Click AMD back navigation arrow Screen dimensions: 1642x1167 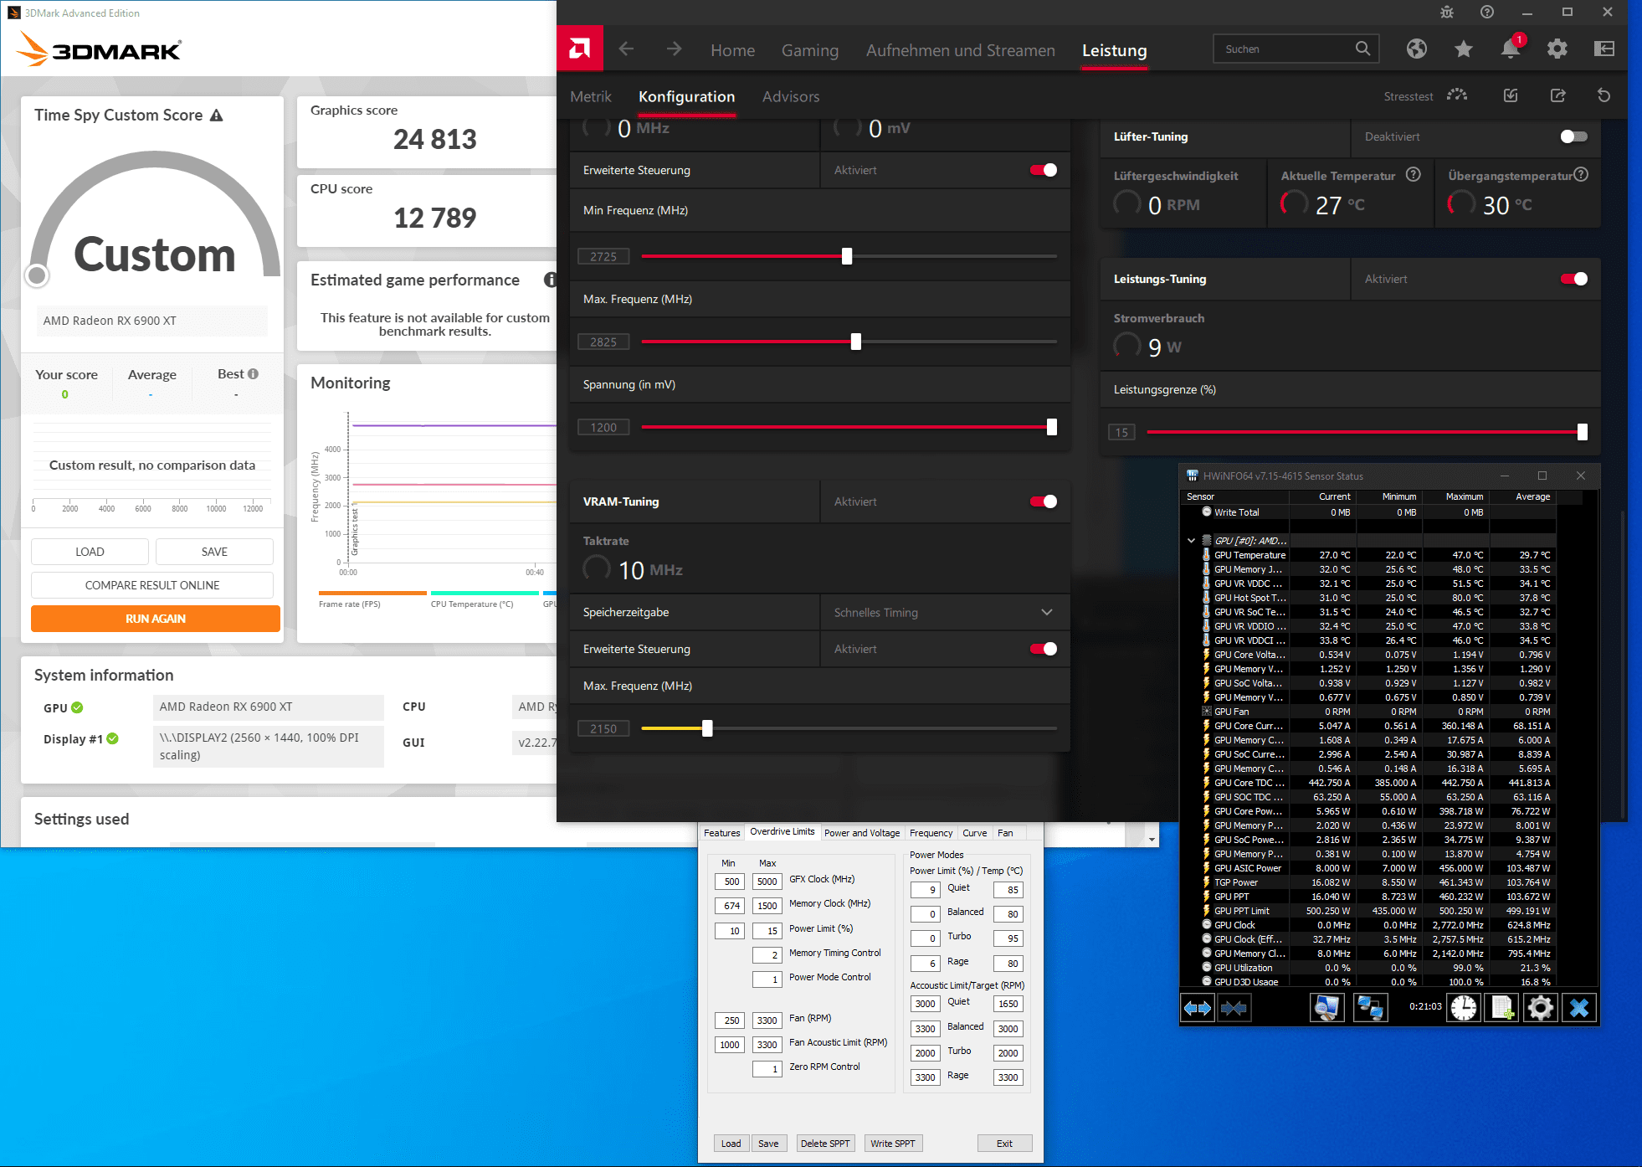[x=626, y=49]
